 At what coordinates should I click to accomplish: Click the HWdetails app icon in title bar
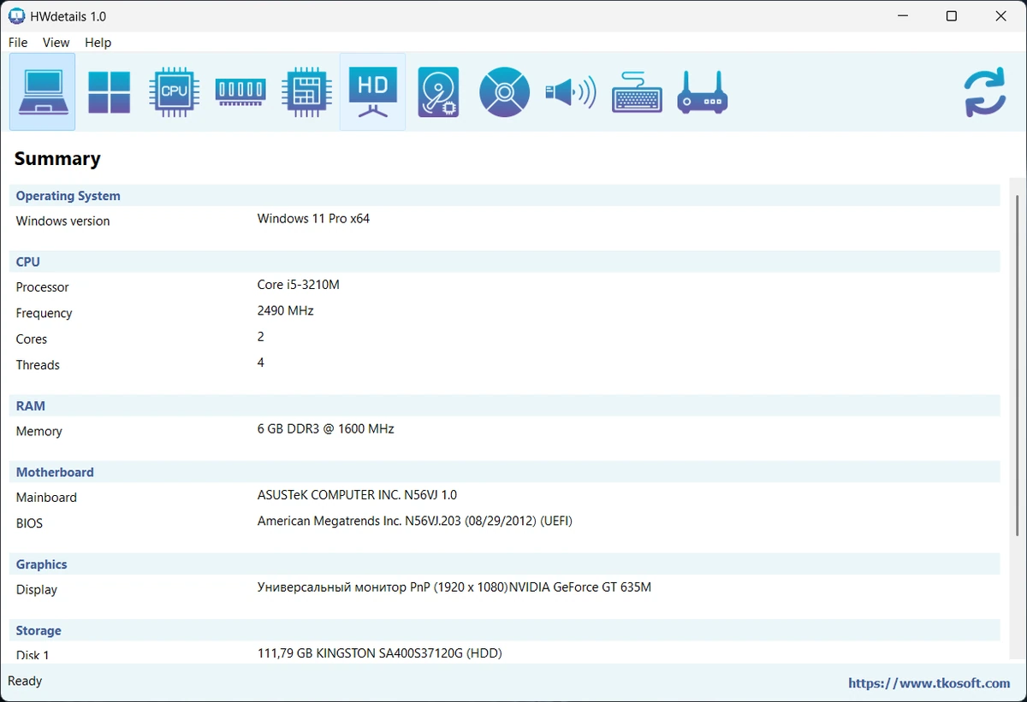coord(16,16)
